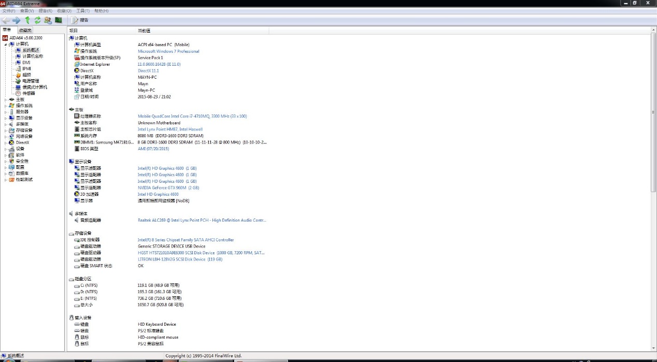Expand the 多媒体 tree node
The height and width of the screenshot is (362, 657).
click(x=6, y=124)
